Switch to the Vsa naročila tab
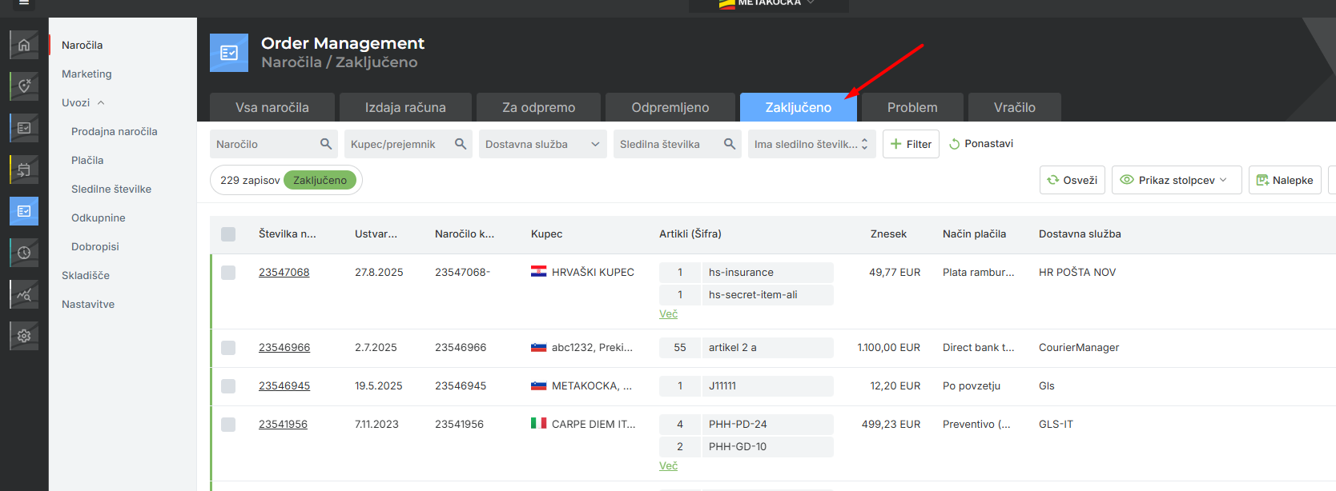 click(x=272, y=107)
